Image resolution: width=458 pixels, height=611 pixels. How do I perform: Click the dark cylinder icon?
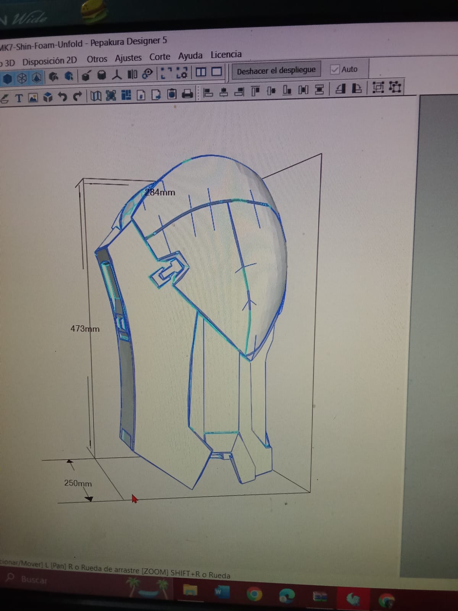(x=102, y=75)
